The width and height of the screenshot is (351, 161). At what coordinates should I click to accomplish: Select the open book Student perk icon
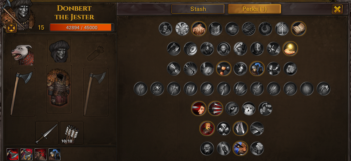pyautogui.click(x=298, y=29)
